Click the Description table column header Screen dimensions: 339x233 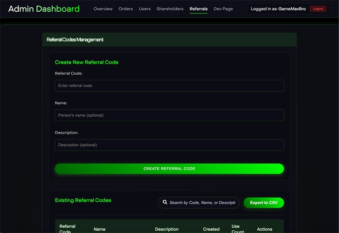(x=166, y=229)
